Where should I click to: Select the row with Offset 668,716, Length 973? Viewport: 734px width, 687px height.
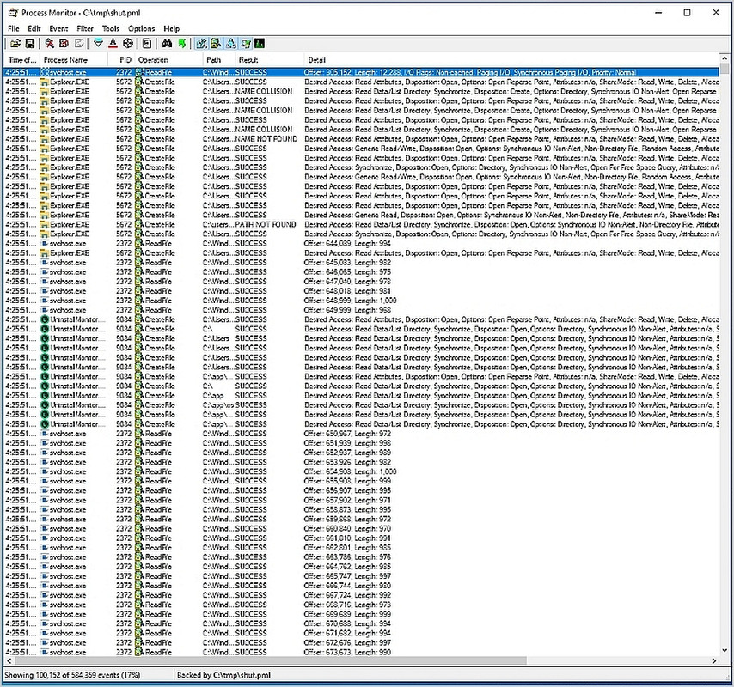pyautogui.click(x=361, y=605)
